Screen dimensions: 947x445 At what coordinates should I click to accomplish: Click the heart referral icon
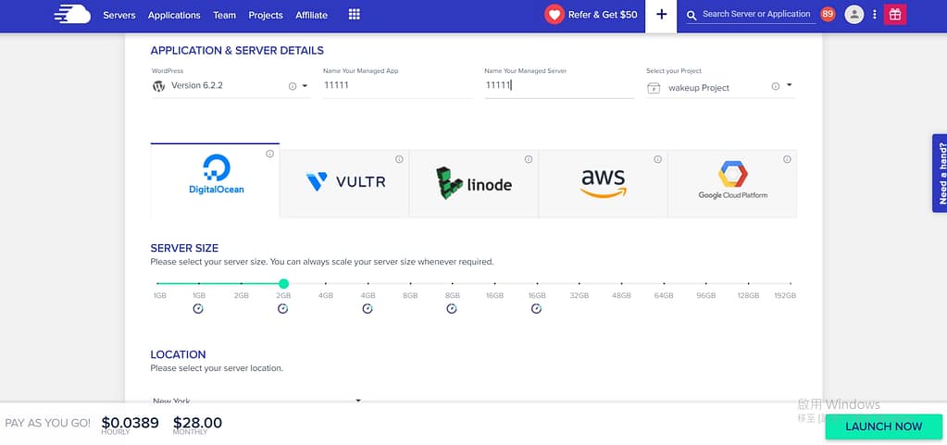coord(554,15)
